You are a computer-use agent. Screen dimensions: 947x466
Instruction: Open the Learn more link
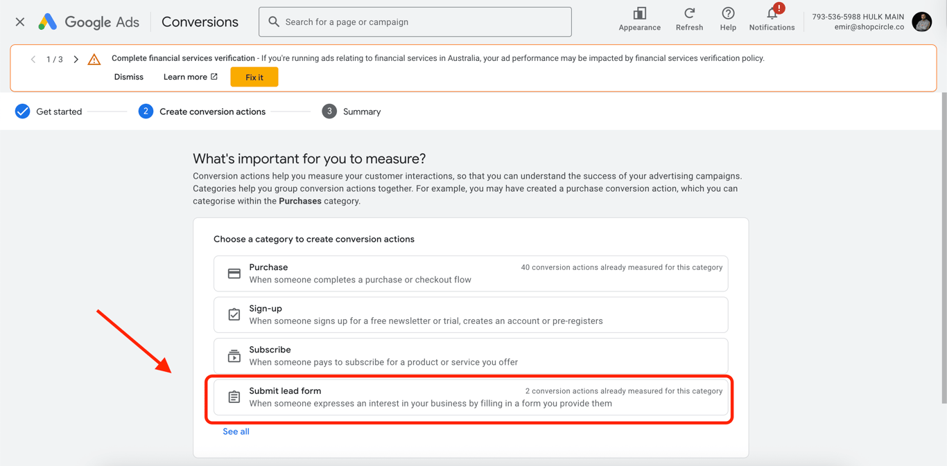point(191,77)
